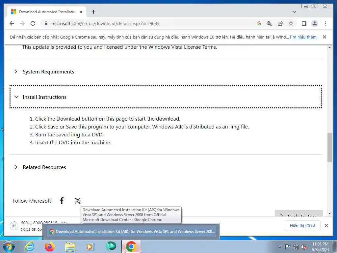Click the Chrome taskbar icon
337x253 pixels.
(x=131, y=246)
